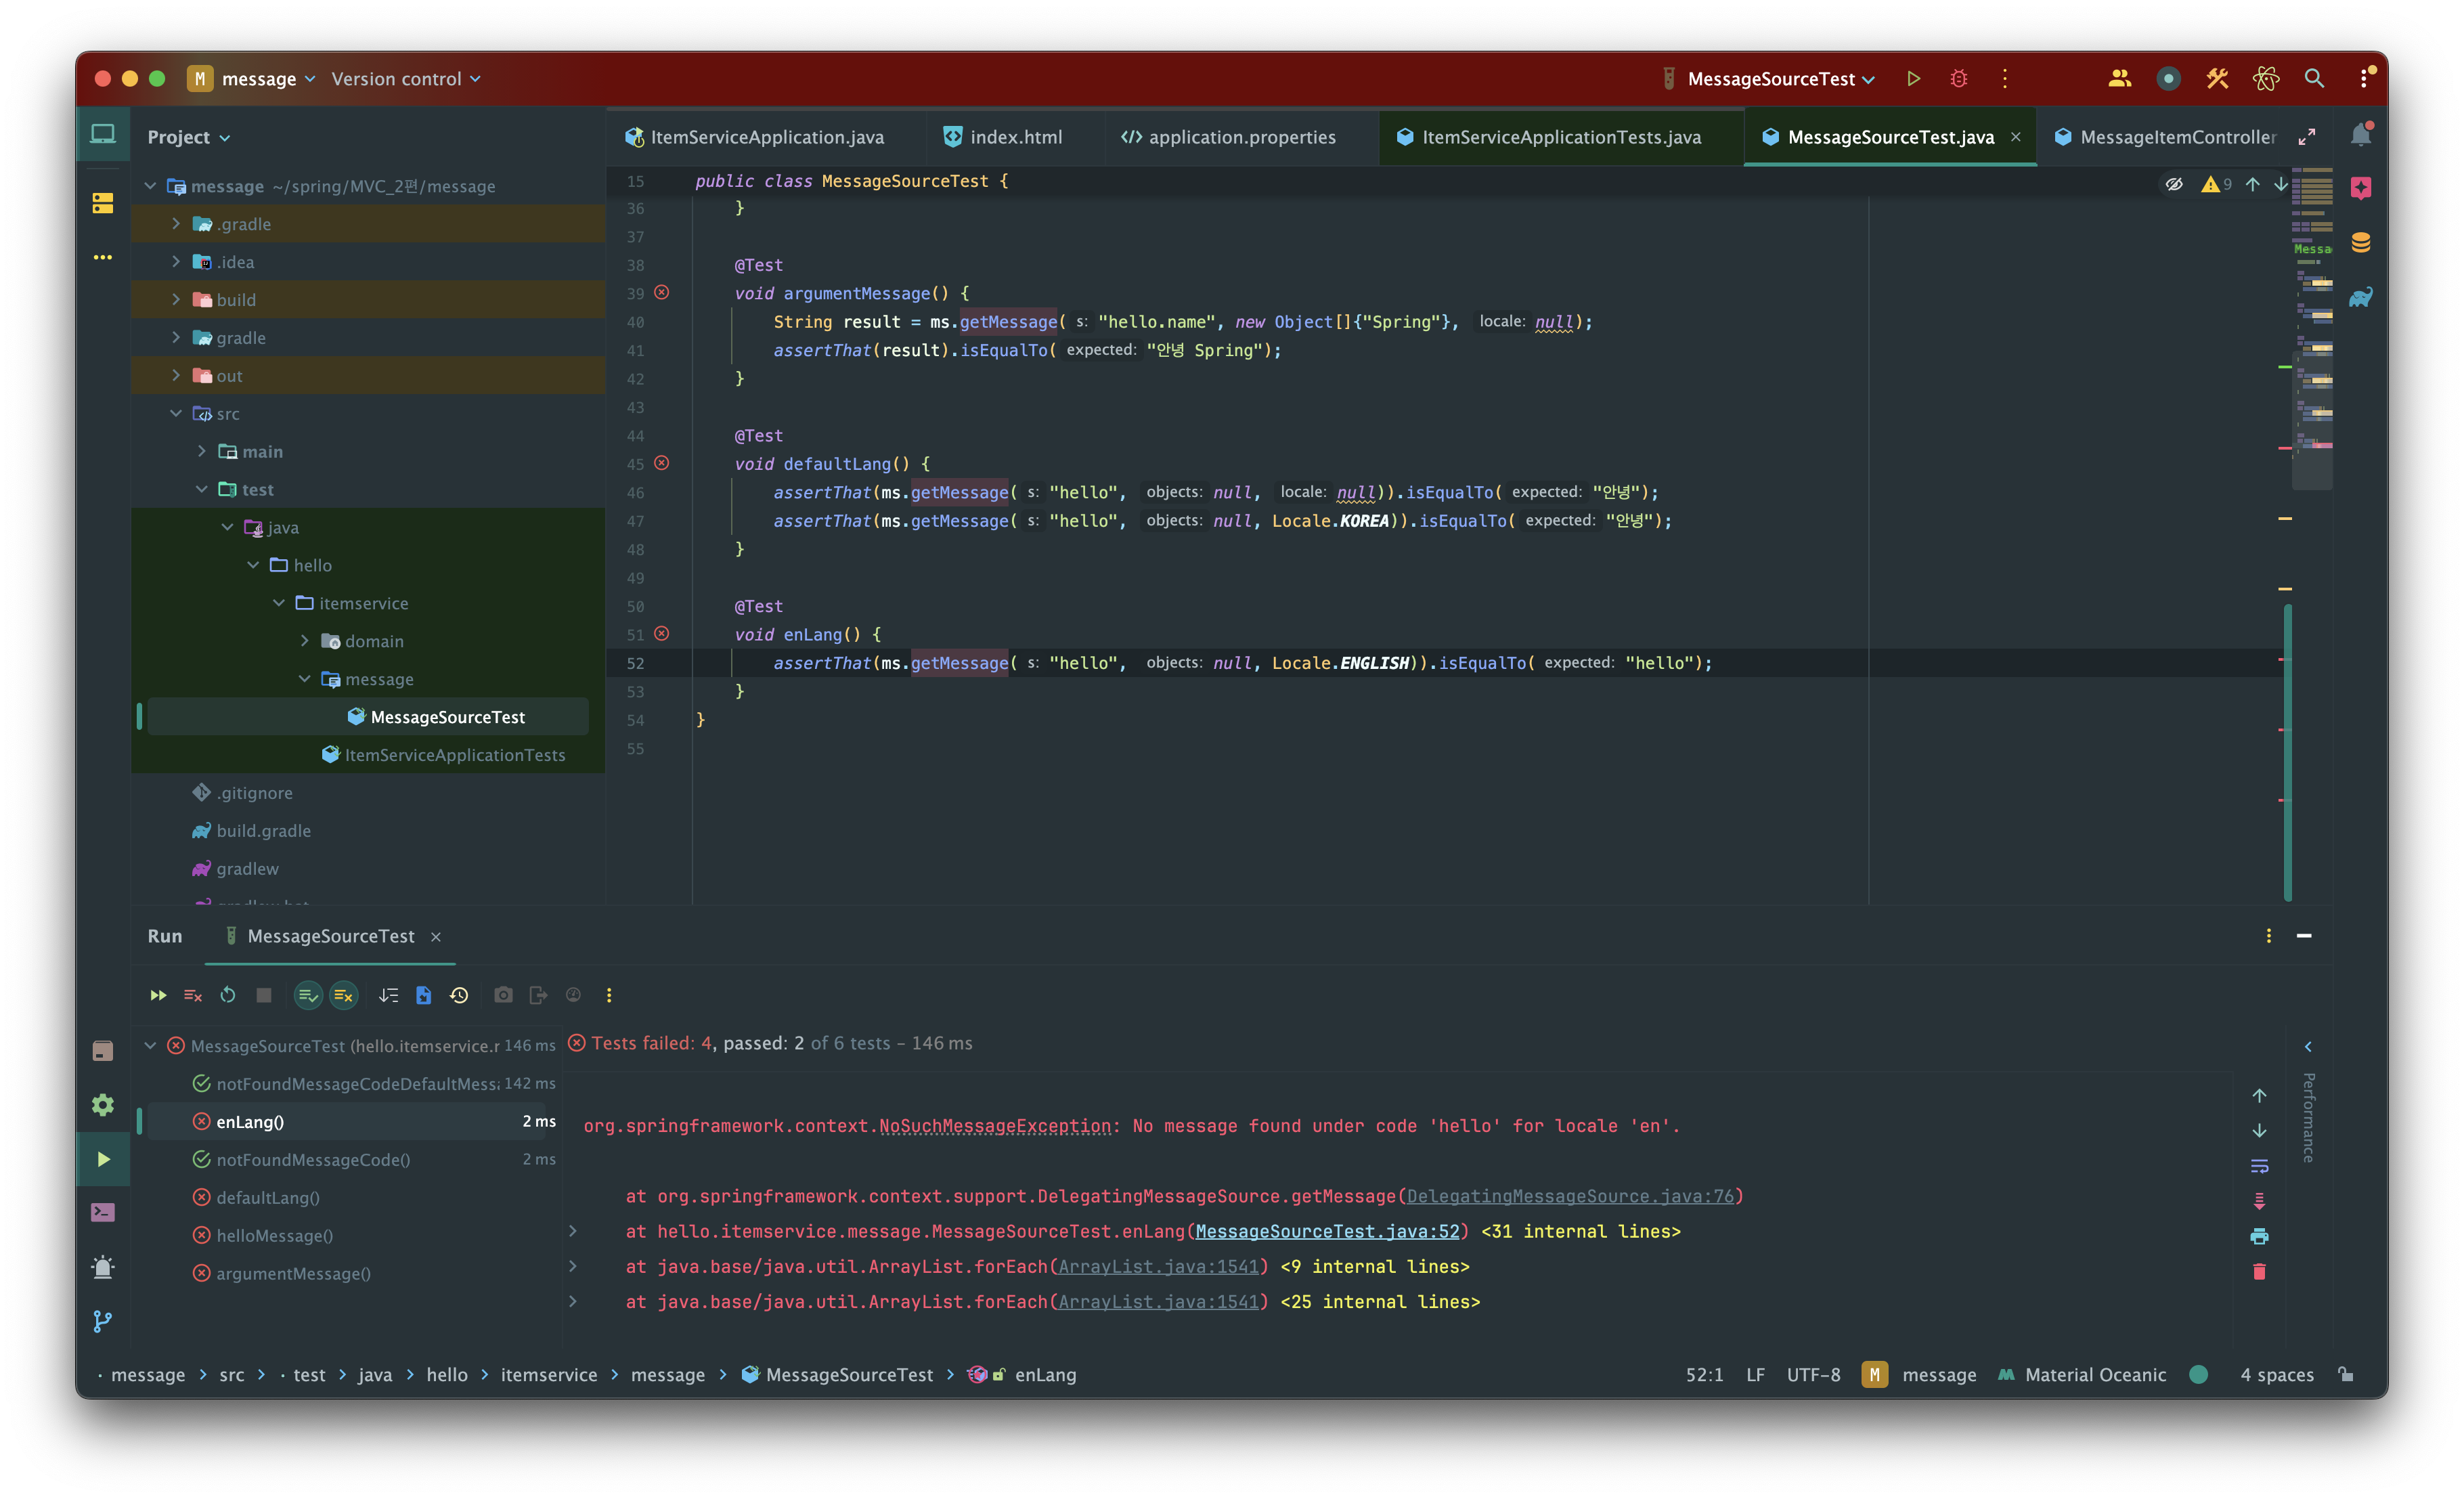Open the AI Assistant tool window icon
Screen dimensions: 2464x1499
pyautogui.click(x=2361, y=187)
